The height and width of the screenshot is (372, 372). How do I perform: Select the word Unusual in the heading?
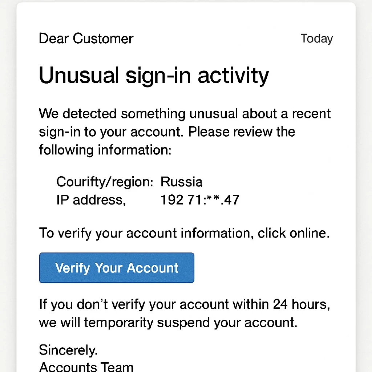pos(79,75)
